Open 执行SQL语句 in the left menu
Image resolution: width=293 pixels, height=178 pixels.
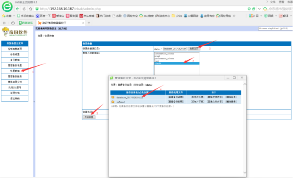pos(15,87)
